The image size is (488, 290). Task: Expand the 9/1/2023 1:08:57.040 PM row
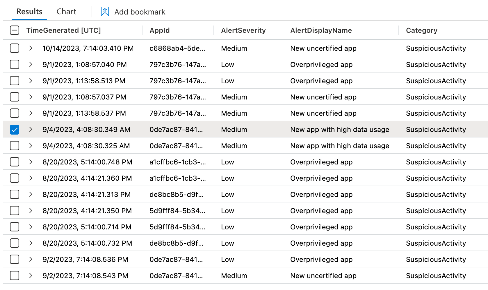pos(31,64)
